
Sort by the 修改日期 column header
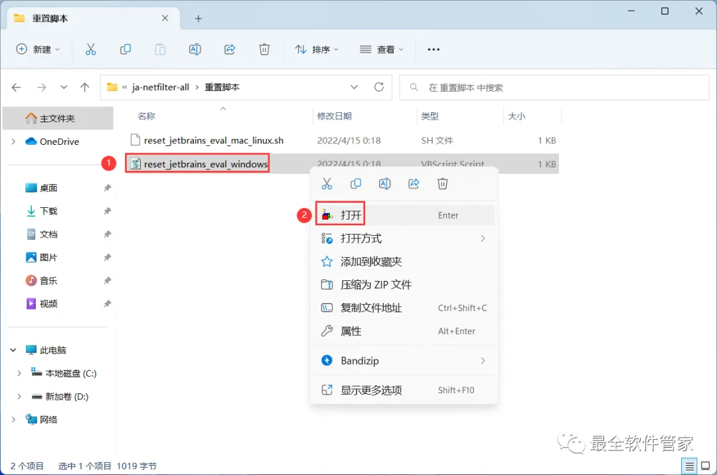[334, 116]
